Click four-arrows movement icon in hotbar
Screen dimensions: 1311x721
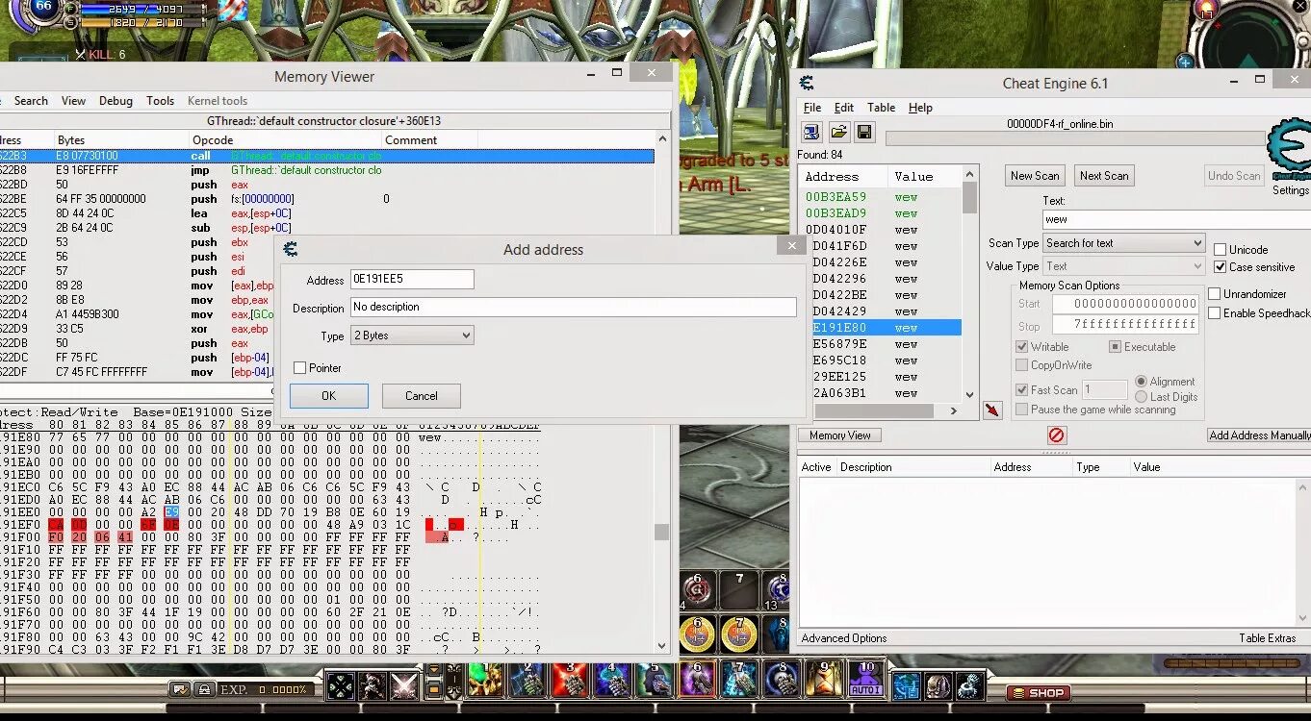(341, 685)
